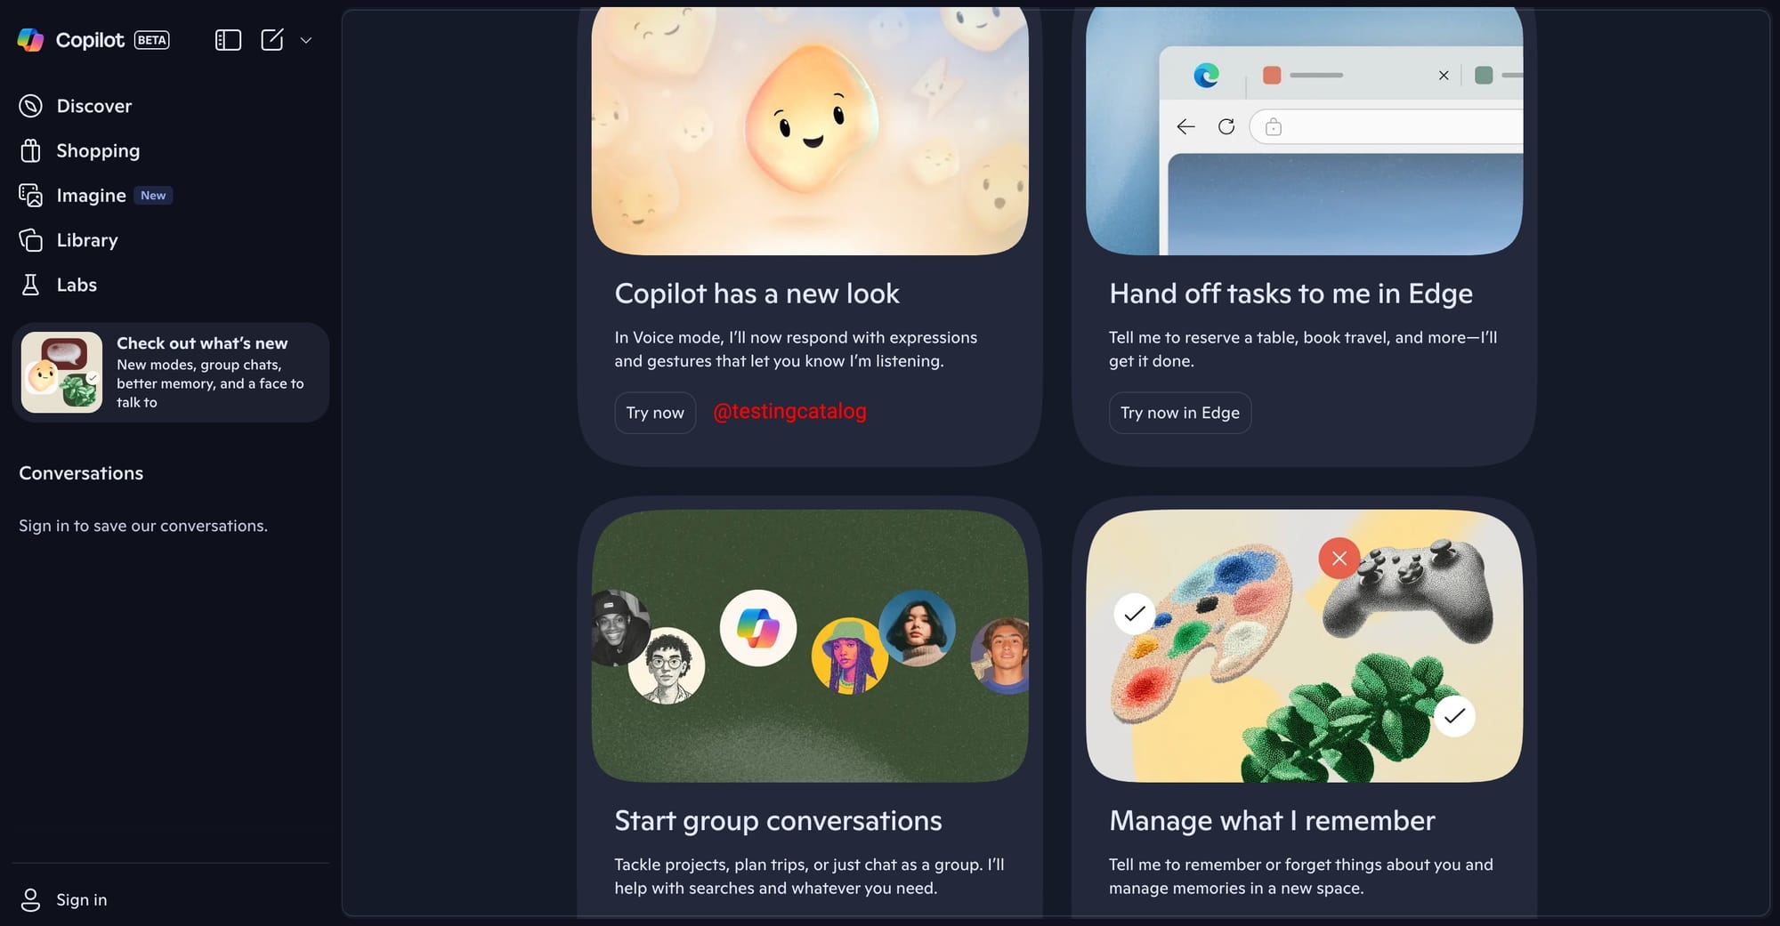The width and height of the screenshot is (1780, 926).
Task: Click the Manage what I remember illustration
Action: click(x=1305, y=646)
